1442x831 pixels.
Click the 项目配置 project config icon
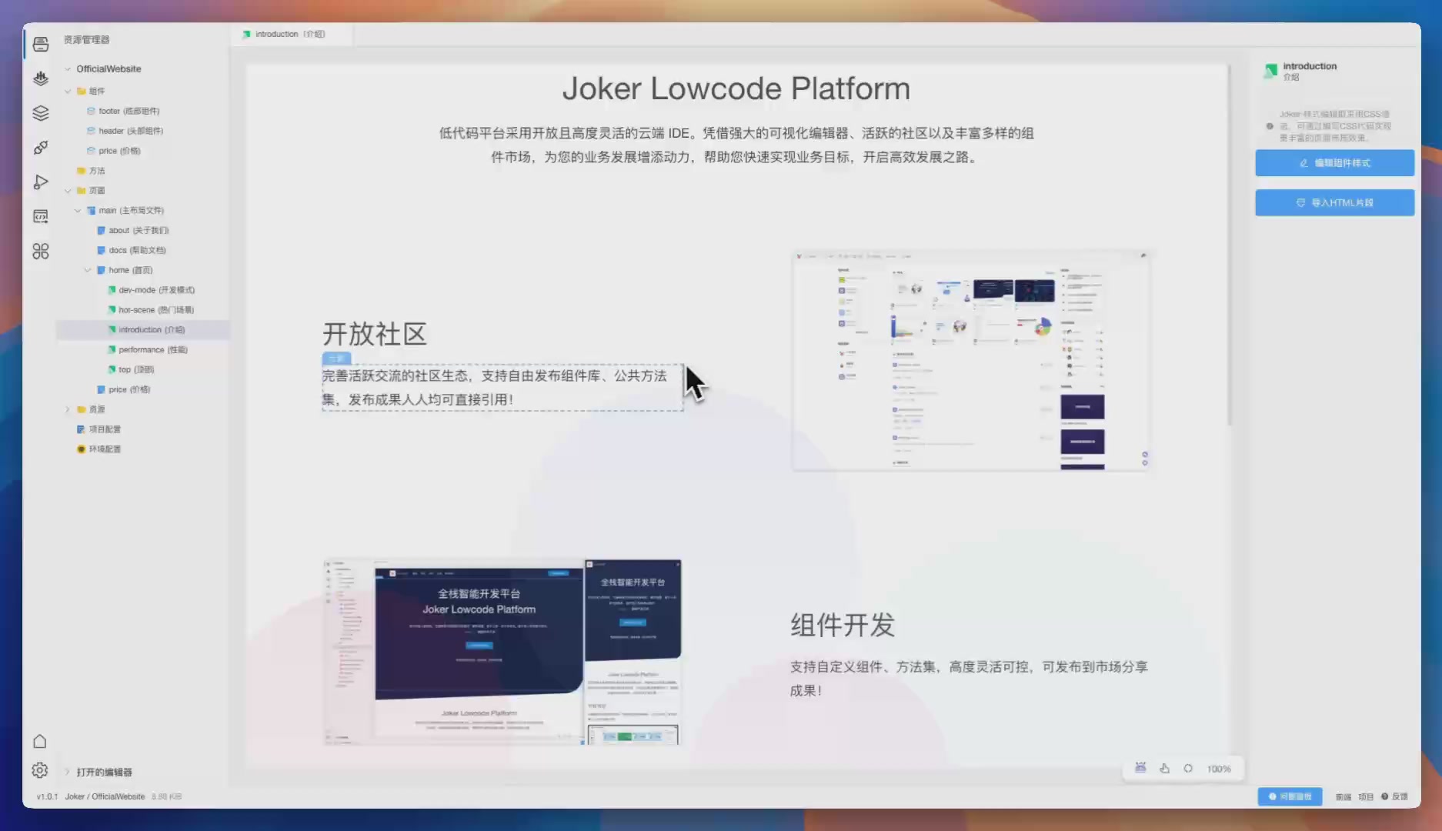[x=81, y=429]
